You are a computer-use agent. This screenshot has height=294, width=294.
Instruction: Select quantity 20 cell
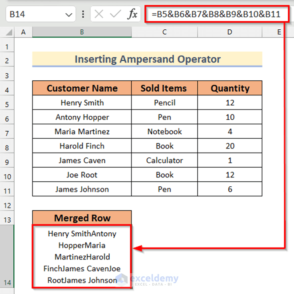coord(230,146)
